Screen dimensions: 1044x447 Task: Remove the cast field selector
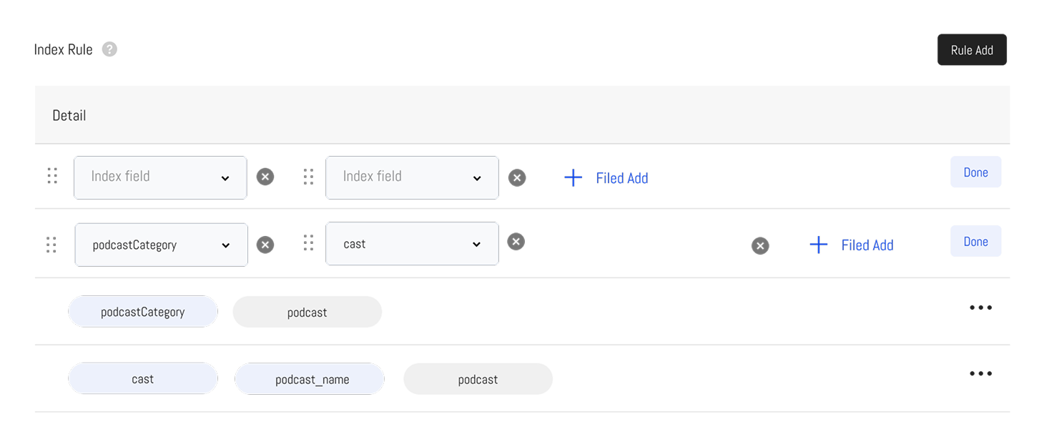coord(516,242)
